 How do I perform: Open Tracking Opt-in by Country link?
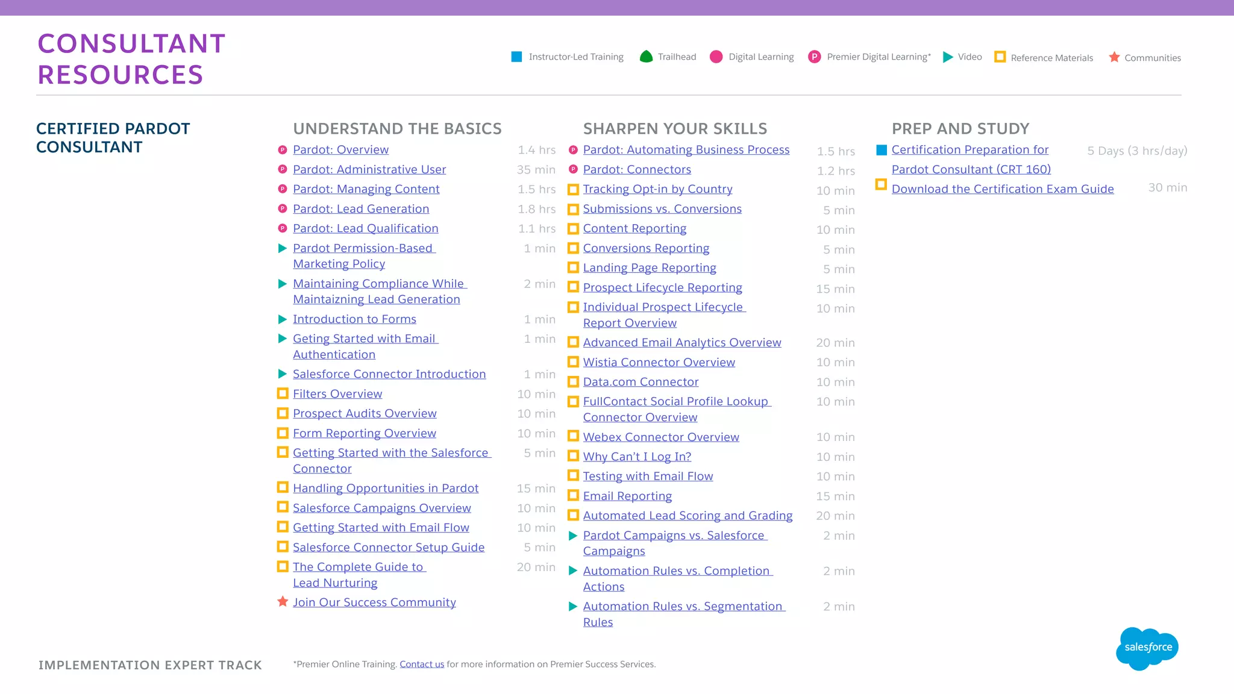[657, 189]
